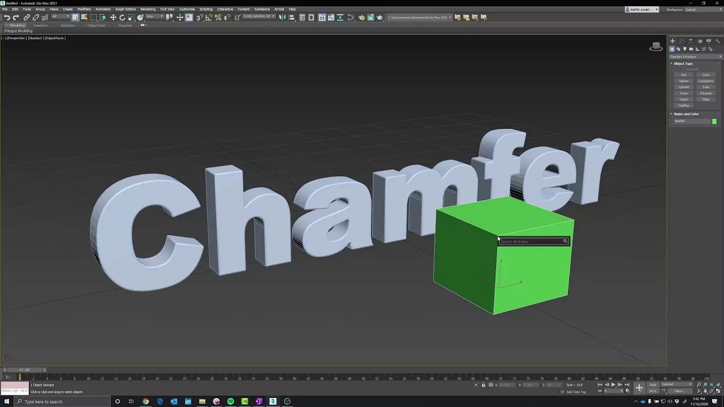Viewport: 724px width, 407px height.
Task: Open the Create Selection Set dropdown
Action: point(259,16)
